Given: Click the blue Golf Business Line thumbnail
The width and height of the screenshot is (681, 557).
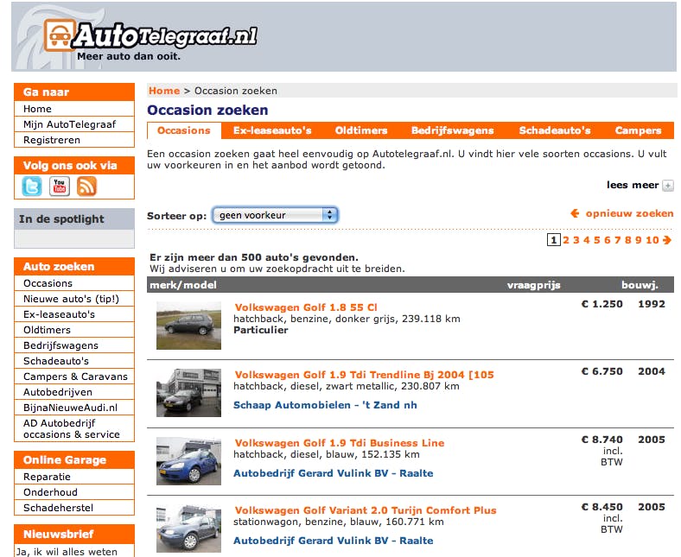Looking at the screenshot, I should point(189,461).
